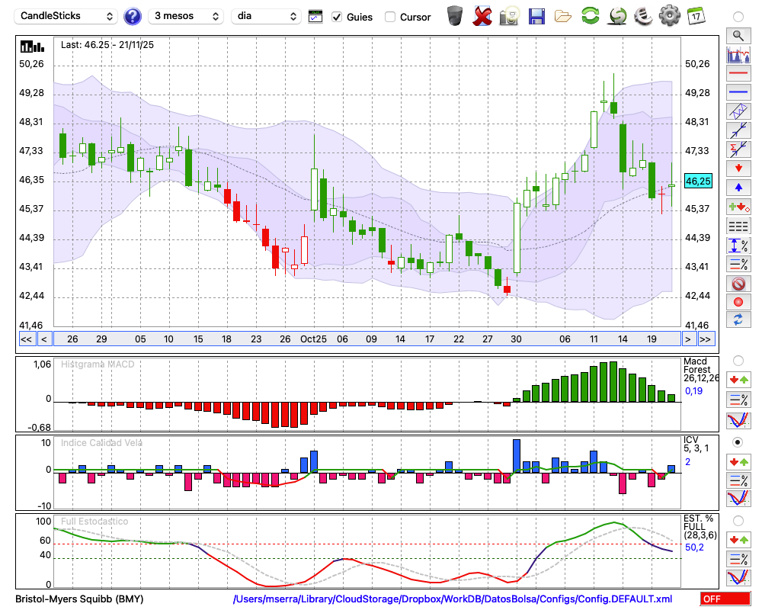Open the CandleSticks chart type dropdown

point(66,16)
